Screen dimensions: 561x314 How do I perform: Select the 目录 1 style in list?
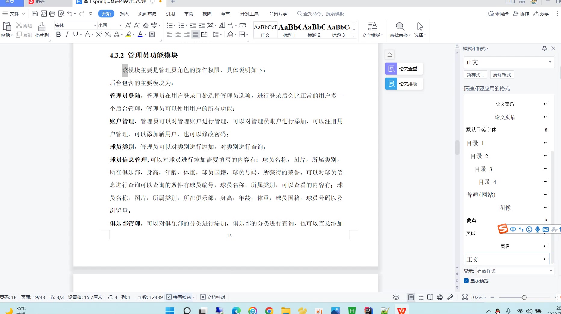click(x=507, y=143)
